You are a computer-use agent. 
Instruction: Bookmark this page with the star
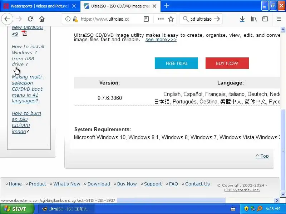point(171,19)
